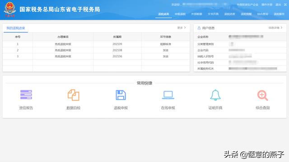
Task: Switch to the 退税进度 navigation tab
Action: point(229,14)
